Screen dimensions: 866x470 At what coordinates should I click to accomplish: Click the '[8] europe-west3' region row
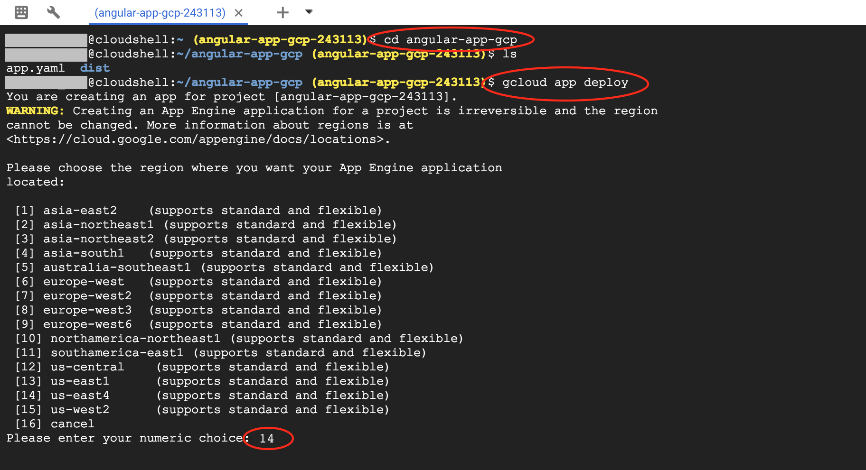pos(198,310)
